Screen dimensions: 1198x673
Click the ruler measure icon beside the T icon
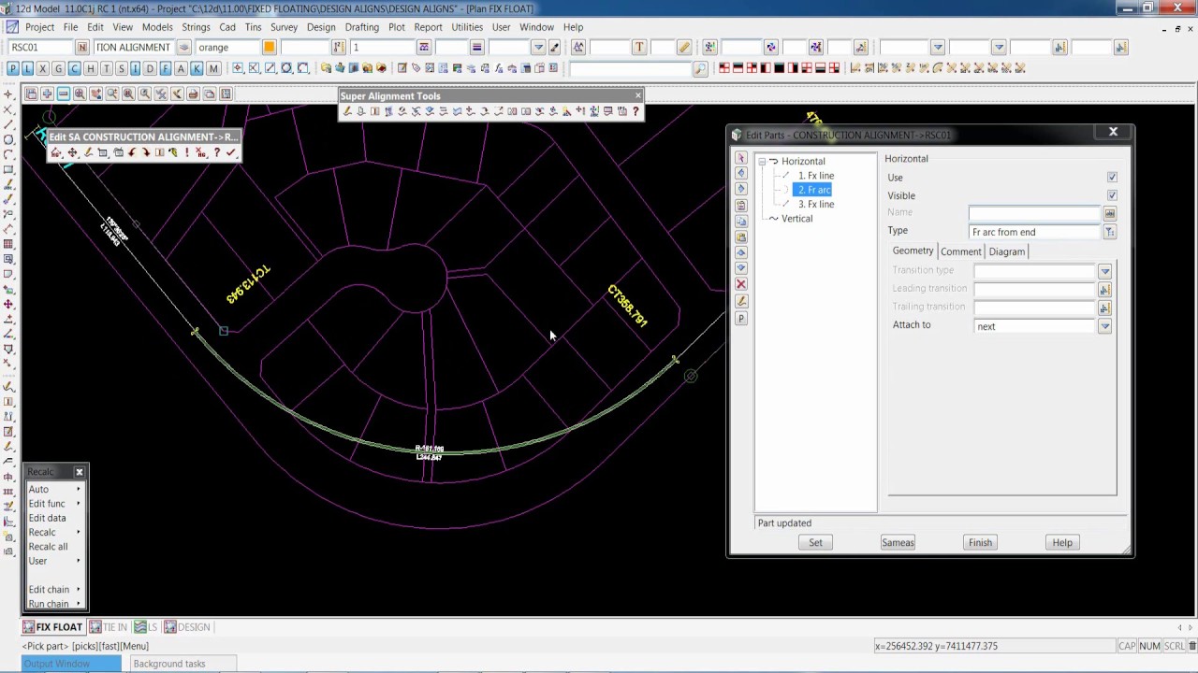coord(684,47)
